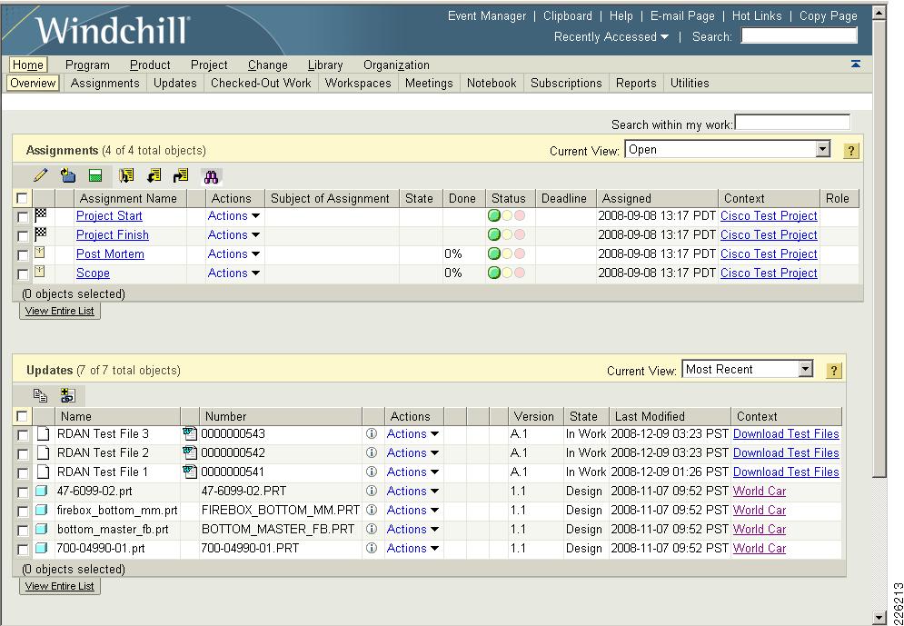
Task: Go to the Checked-Out Work sub-tab
Action: point(261,83)
